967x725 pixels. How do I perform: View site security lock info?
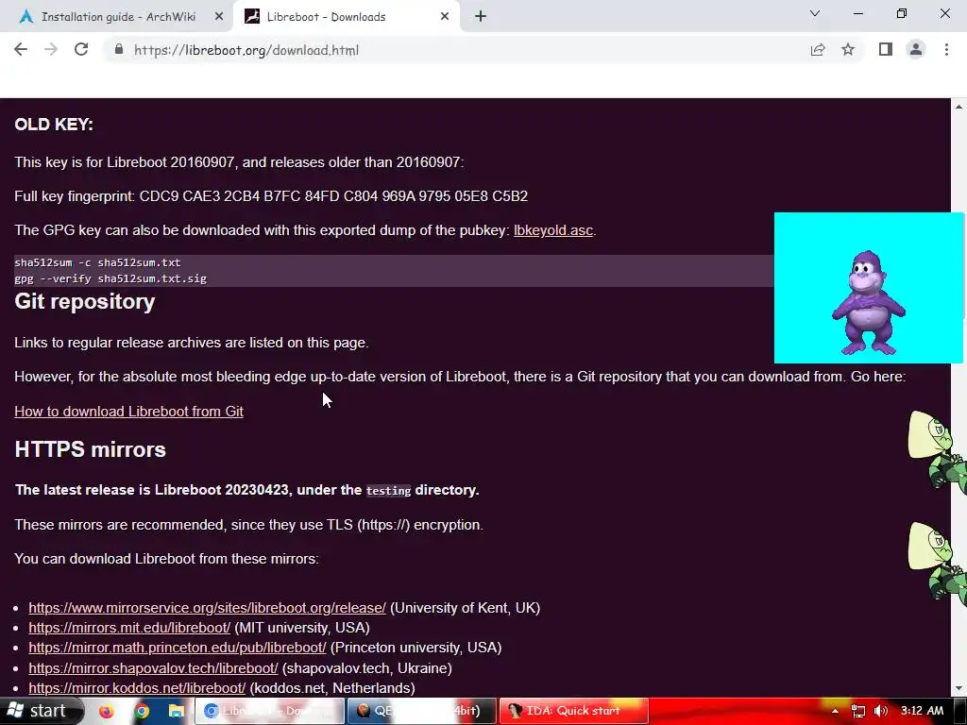[x=119, y=50]
